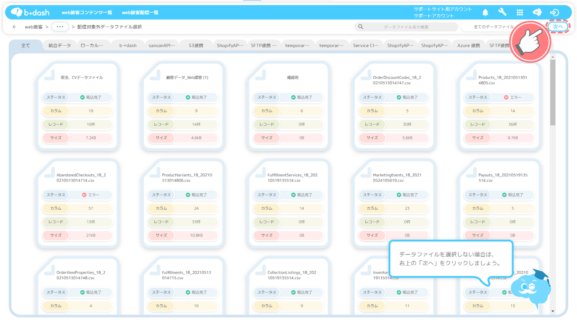The width and height of the screenshot is (577, 324).
Task: Select the 確認用 data file card
Action: pos(288,106)
